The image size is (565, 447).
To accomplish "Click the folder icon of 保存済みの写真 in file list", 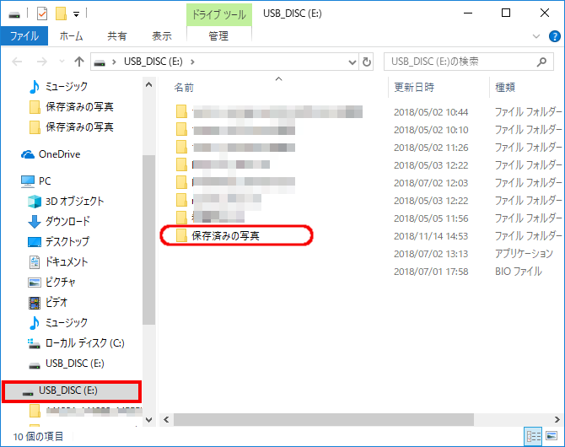I will click(181, 236).
